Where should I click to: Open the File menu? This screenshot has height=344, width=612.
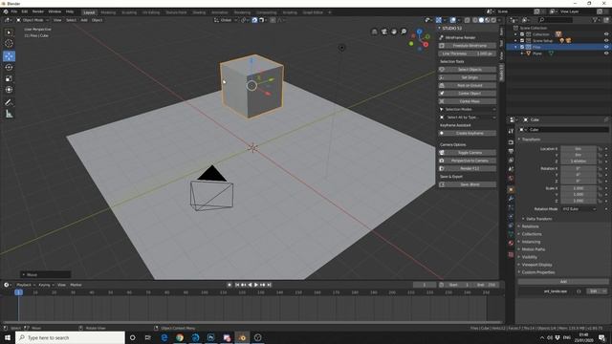click(14, 12)
